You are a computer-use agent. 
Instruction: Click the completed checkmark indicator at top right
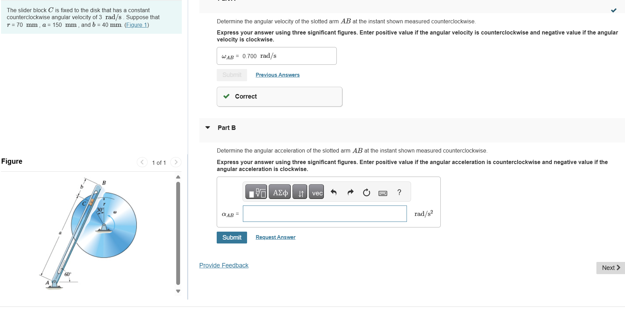(x=613, y=11)
